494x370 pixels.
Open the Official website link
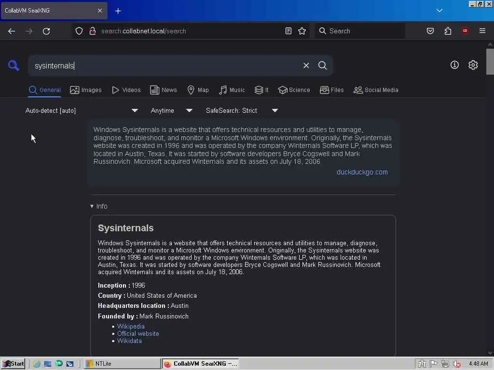[138, 333]
